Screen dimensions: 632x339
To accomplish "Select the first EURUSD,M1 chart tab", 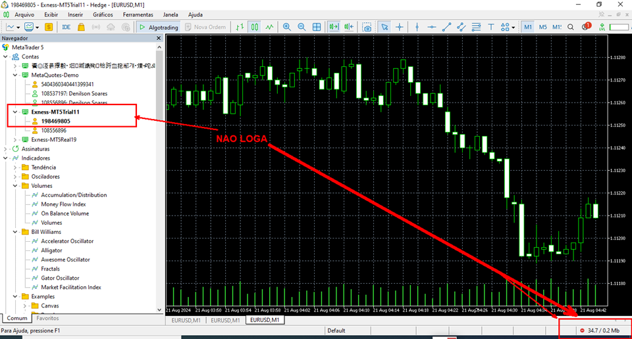I will (x=186, y=320).
